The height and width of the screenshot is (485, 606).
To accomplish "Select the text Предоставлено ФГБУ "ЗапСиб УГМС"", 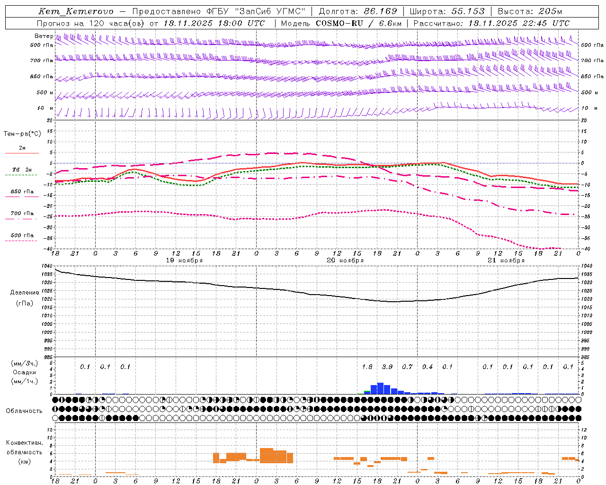I will [x=219, y=11].
